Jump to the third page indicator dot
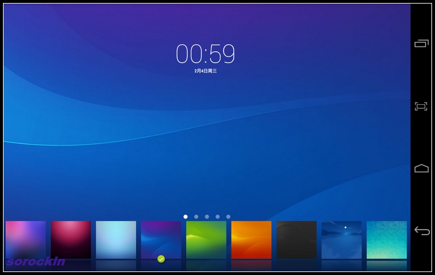This screenshot has height=275, width=435. tap(207, 217)
